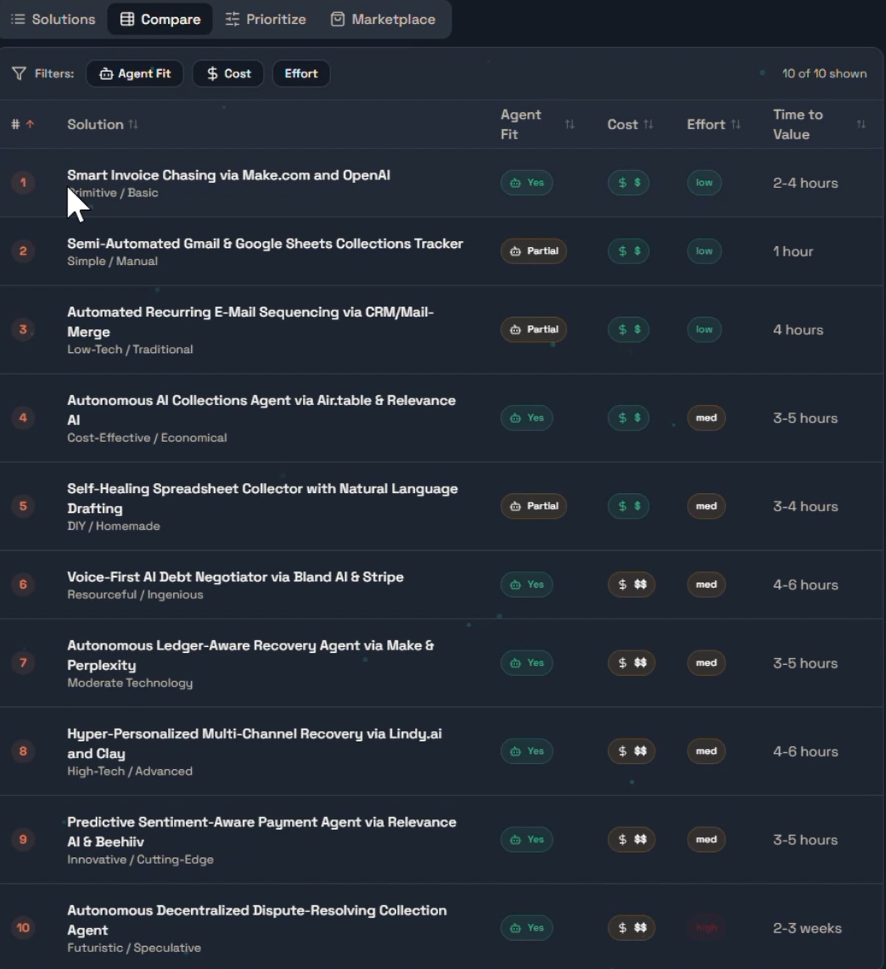Click rank badge number 10
Screen dimensions: 886x969
point(23,928)
